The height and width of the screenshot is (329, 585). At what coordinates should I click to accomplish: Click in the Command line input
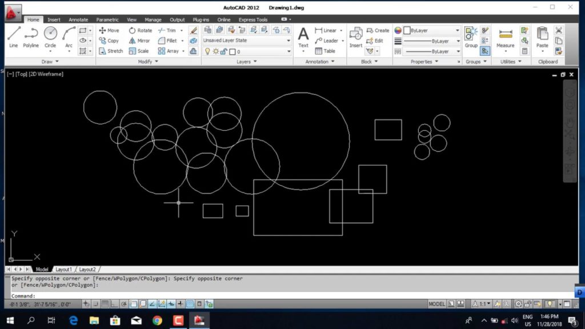click(x=291, y=296)
